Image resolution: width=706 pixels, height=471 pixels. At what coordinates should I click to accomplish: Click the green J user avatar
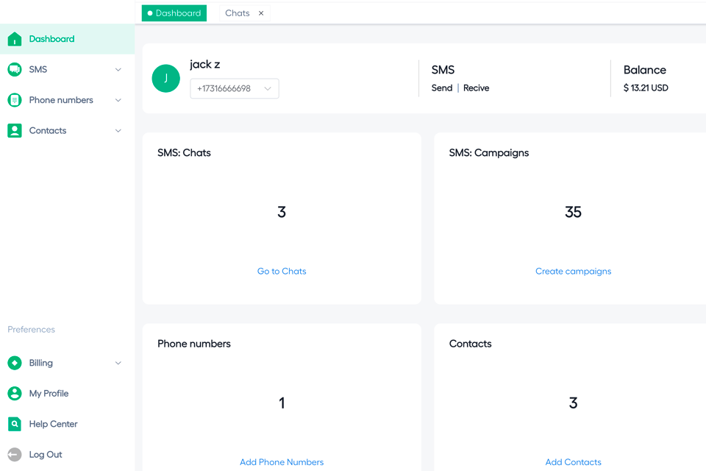pos(165,79)
